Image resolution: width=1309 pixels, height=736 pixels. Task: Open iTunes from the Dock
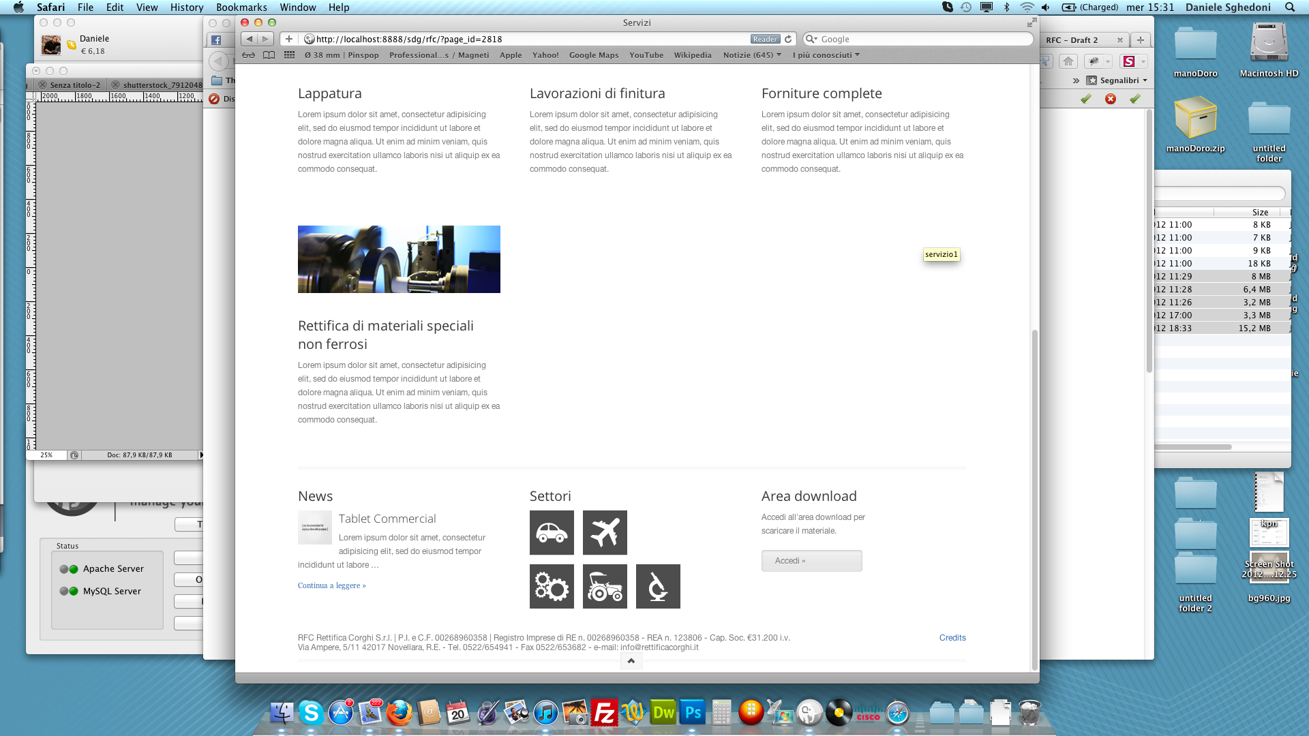coord(545,713)
